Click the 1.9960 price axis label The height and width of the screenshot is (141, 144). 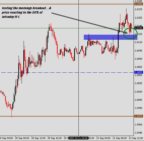point(139,125)
